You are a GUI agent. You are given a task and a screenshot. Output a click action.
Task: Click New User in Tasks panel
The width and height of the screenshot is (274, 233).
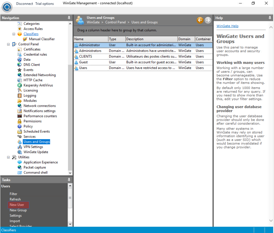17,205
